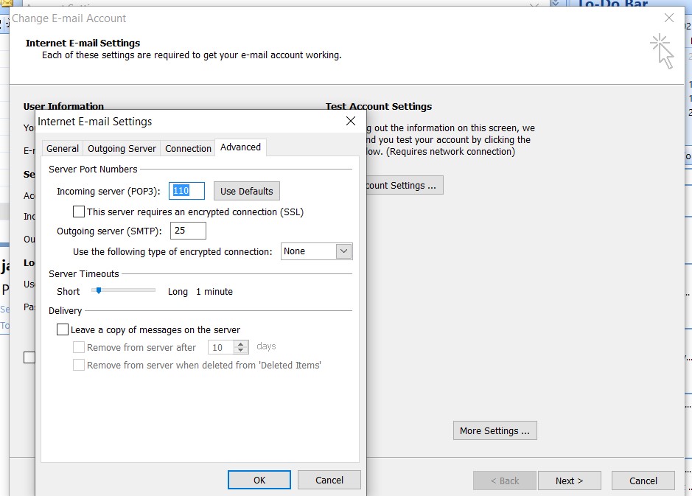Viewport: 692px width, 496px height.
Task: Click the Incoming server (POP3) port field
Action: tap(186, 191)
